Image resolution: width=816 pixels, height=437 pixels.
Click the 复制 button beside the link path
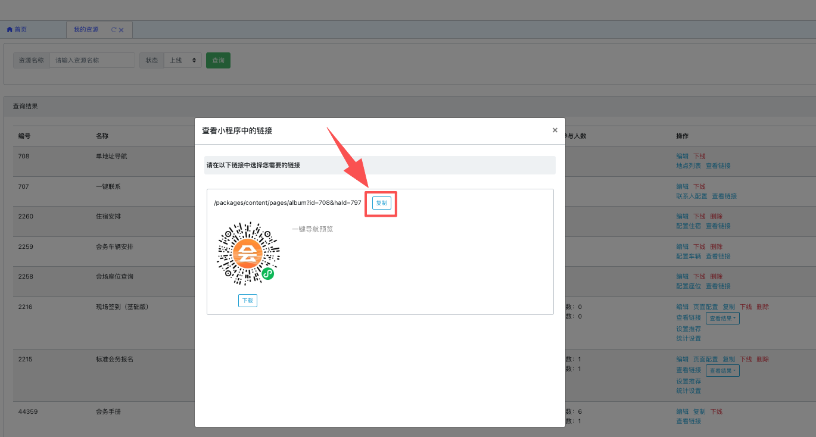tap(381, 203)
